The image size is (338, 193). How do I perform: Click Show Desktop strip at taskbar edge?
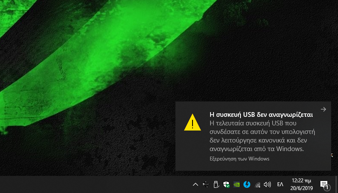[x=337, y=184]
